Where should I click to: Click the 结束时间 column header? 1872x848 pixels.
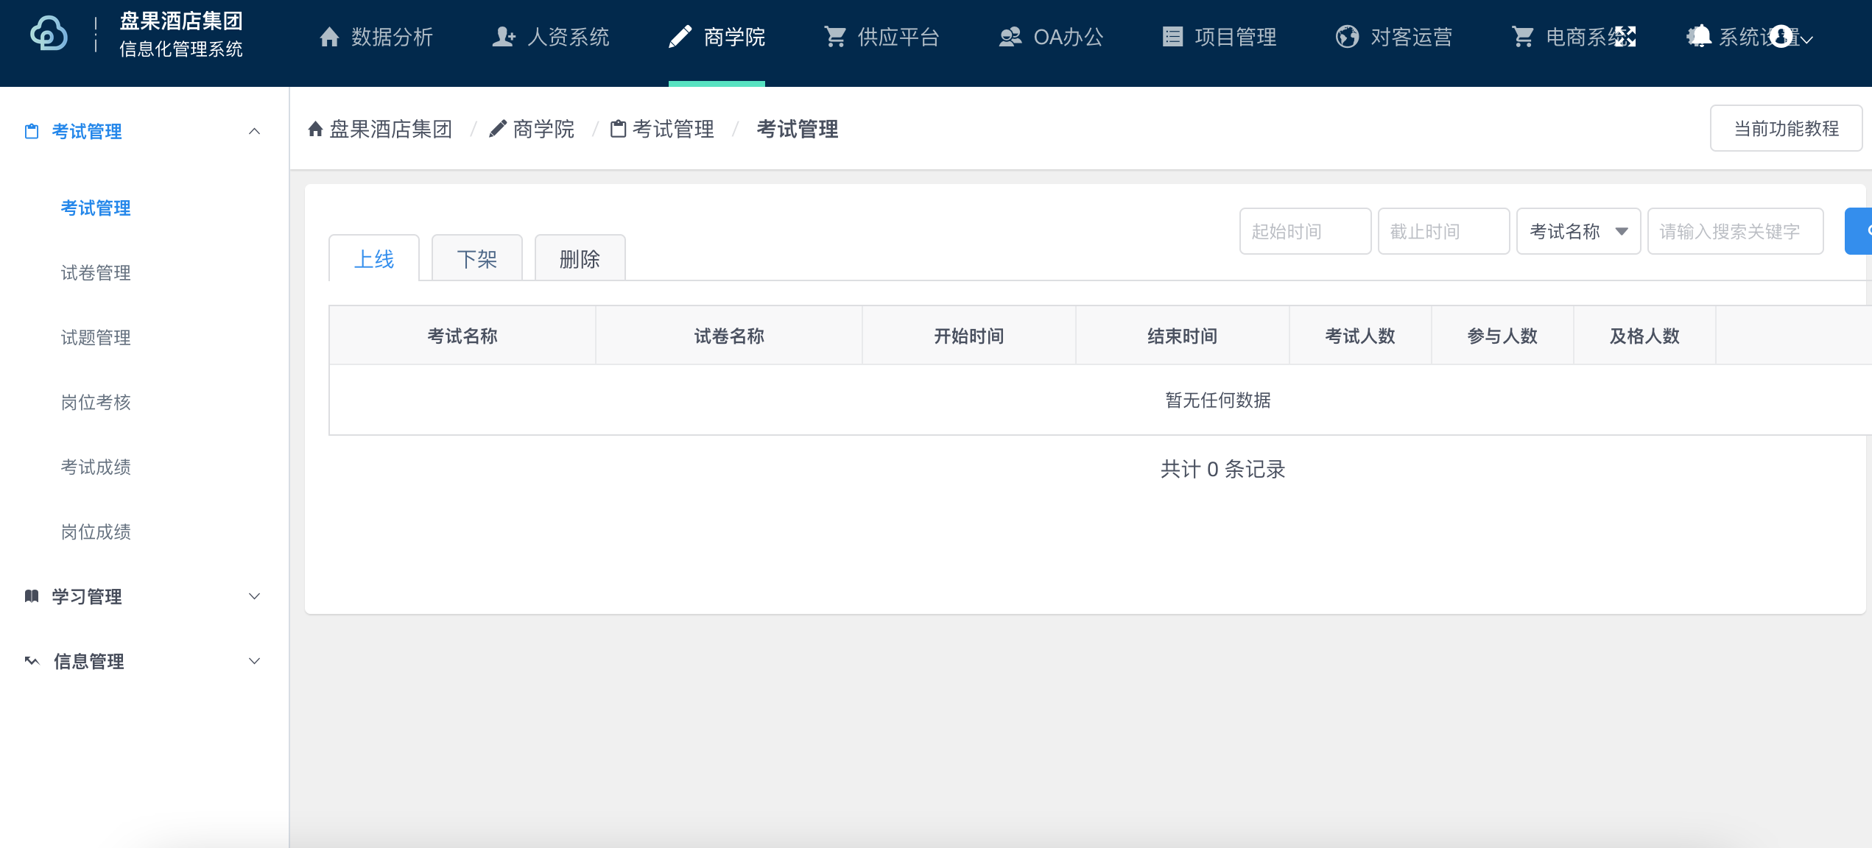[x=1182, y=336]
